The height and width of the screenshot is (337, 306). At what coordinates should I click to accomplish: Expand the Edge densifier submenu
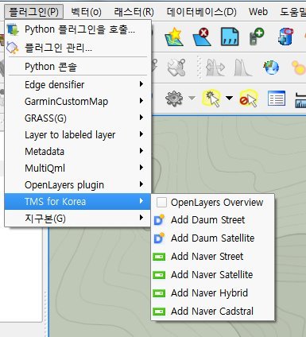(x=77, y=85)
